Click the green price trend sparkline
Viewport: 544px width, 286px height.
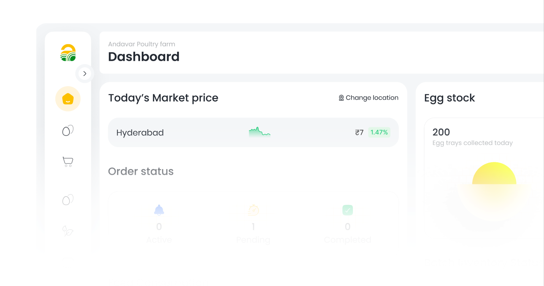point(259,132)
